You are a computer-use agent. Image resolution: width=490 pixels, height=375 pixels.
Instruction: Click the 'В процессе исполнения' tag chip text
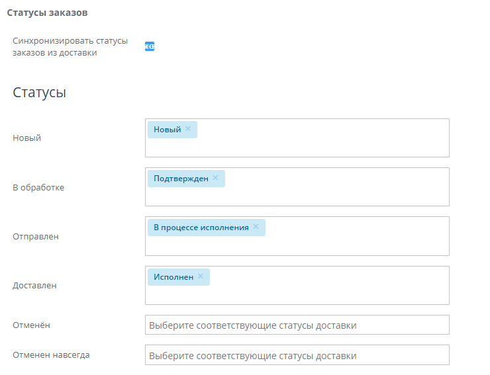[201, 228]
